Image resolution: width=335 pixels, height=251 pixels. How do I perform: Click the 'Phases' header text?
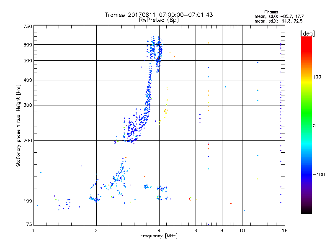(271, 12)
